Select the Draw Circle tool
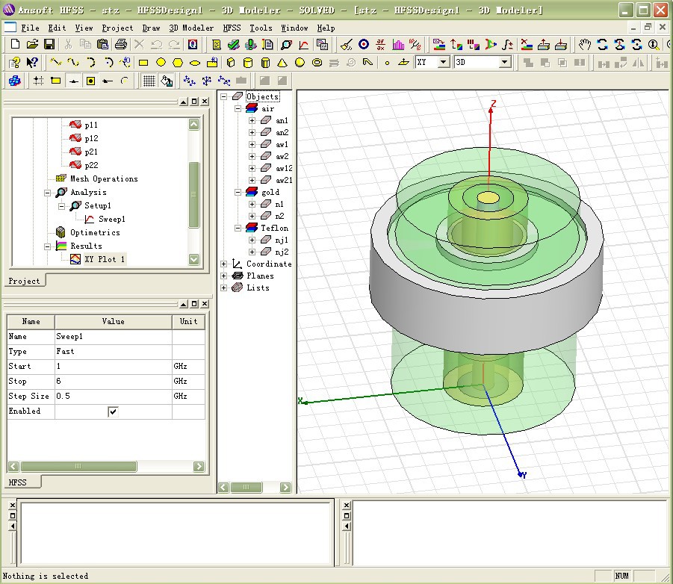The height and width of the screenshot is (584, 673). pyautogui.click(x=161, y=63)
